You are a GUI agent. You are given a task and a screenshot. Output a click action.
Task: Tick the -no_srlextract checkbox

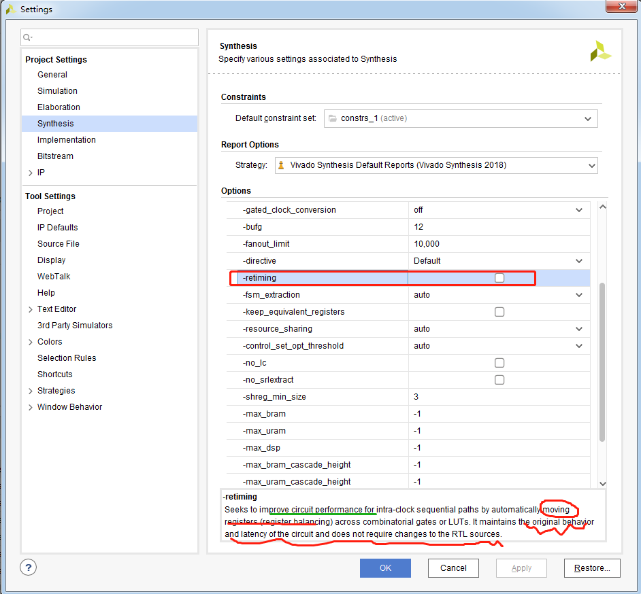[x=499, y=380]
